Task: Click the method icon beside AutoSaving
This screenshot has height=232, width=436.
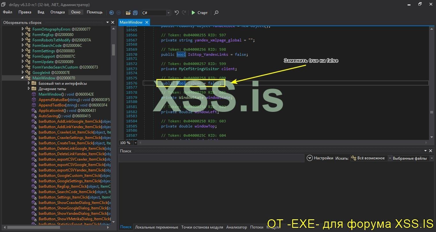Action: (34, 116)
